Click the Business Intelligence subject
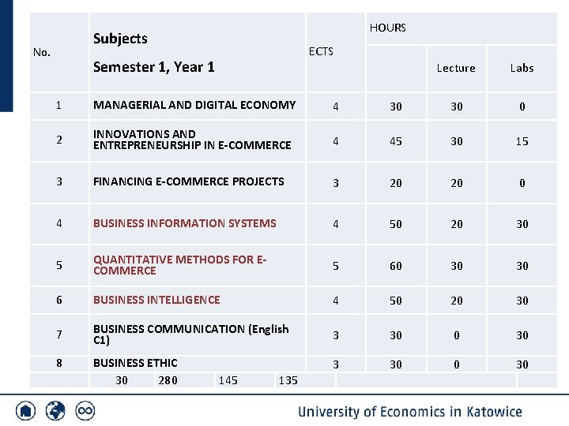The image size is (569, 426). 156,300
